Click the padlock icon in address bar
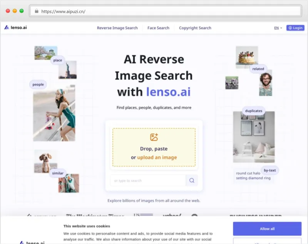 37,11
